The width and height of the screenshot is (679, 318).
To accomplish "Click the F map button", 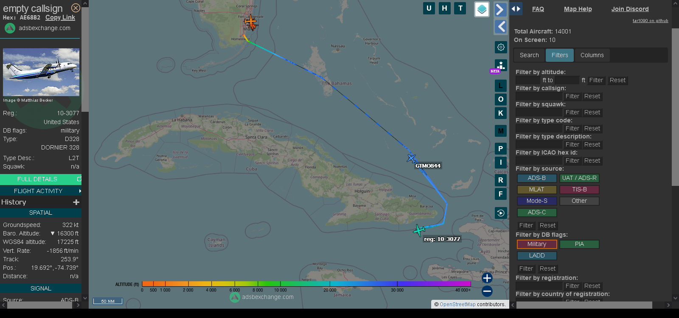I will point(501,194).
